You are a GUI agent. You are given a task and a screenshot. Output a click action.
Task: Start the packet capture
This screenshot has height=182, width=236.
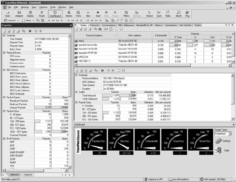pyautogui.click(x=98, y=14)
